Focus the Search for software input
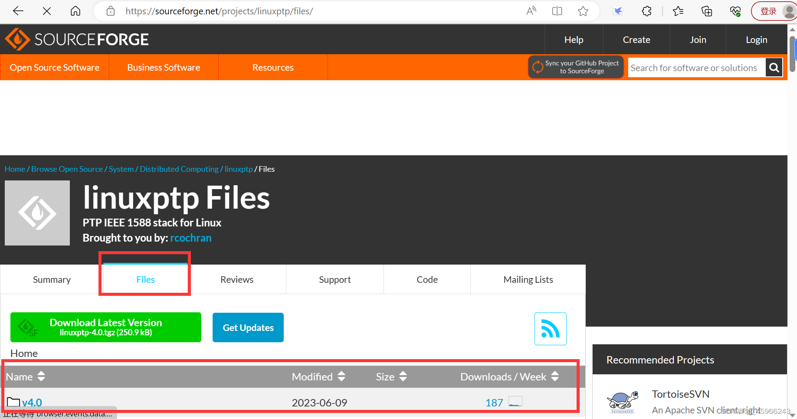This screenshot has height=419, width=797. 697,68
